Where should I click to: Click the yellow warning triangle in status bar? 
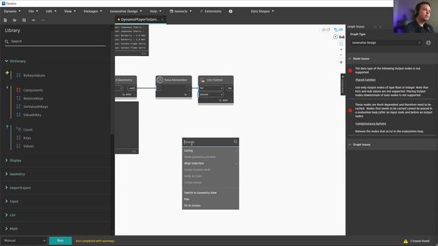coord(406,241)
